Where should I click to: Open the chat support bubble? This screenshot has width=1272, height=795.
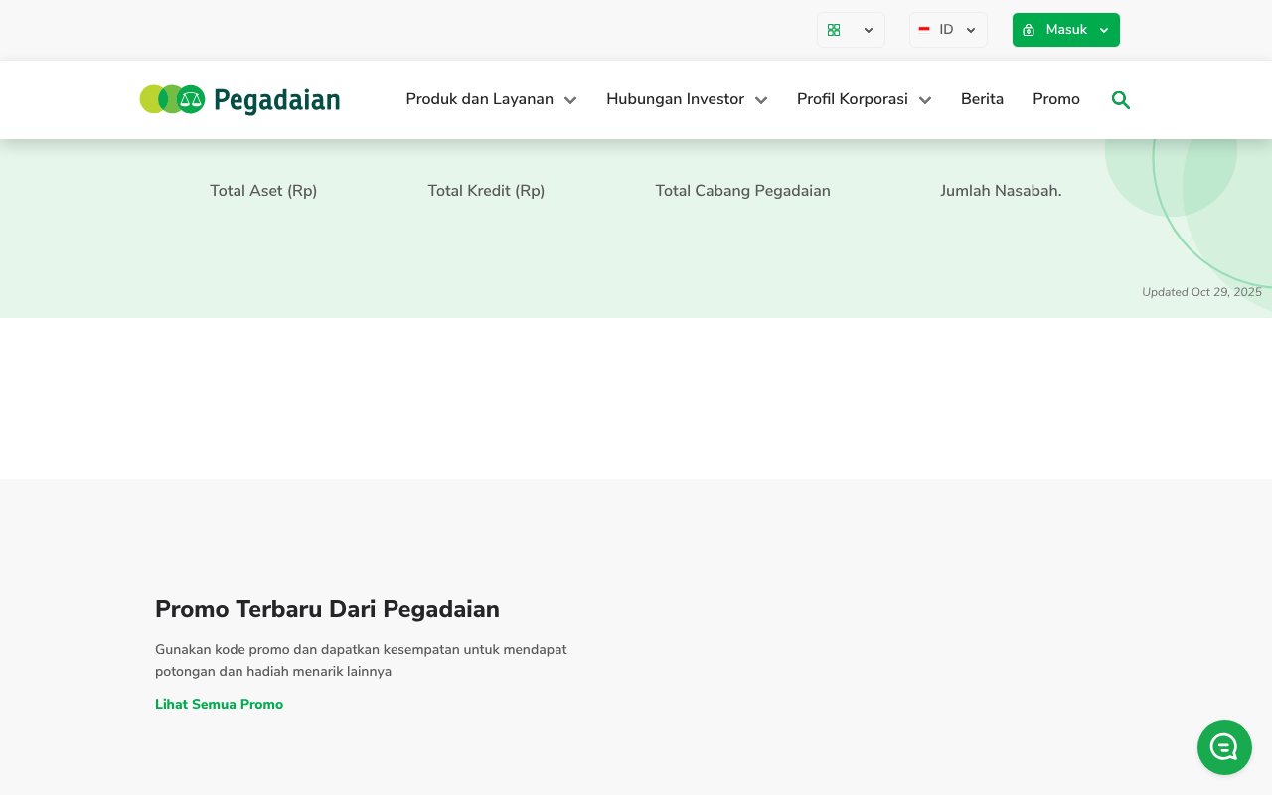coord(1224,747)
